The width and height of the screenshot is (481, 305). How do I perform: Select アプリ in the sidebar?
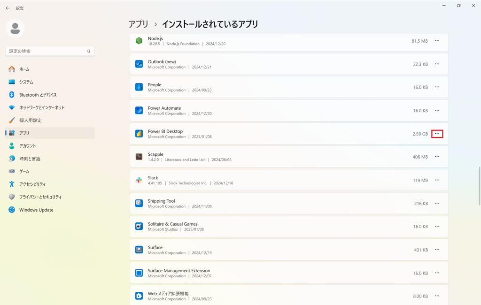coord(50,133)
